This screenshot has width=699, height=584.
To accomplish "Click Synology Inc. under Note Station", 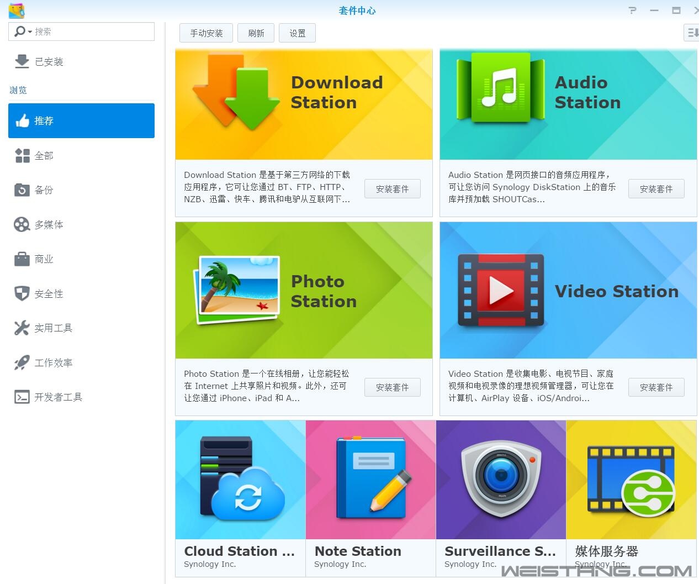I will [340, 564].
